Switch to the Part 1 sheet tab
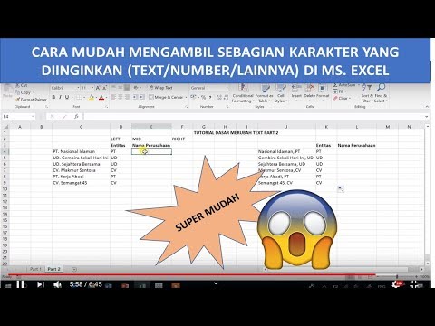The image size is (435, 326). coord(35,269)
